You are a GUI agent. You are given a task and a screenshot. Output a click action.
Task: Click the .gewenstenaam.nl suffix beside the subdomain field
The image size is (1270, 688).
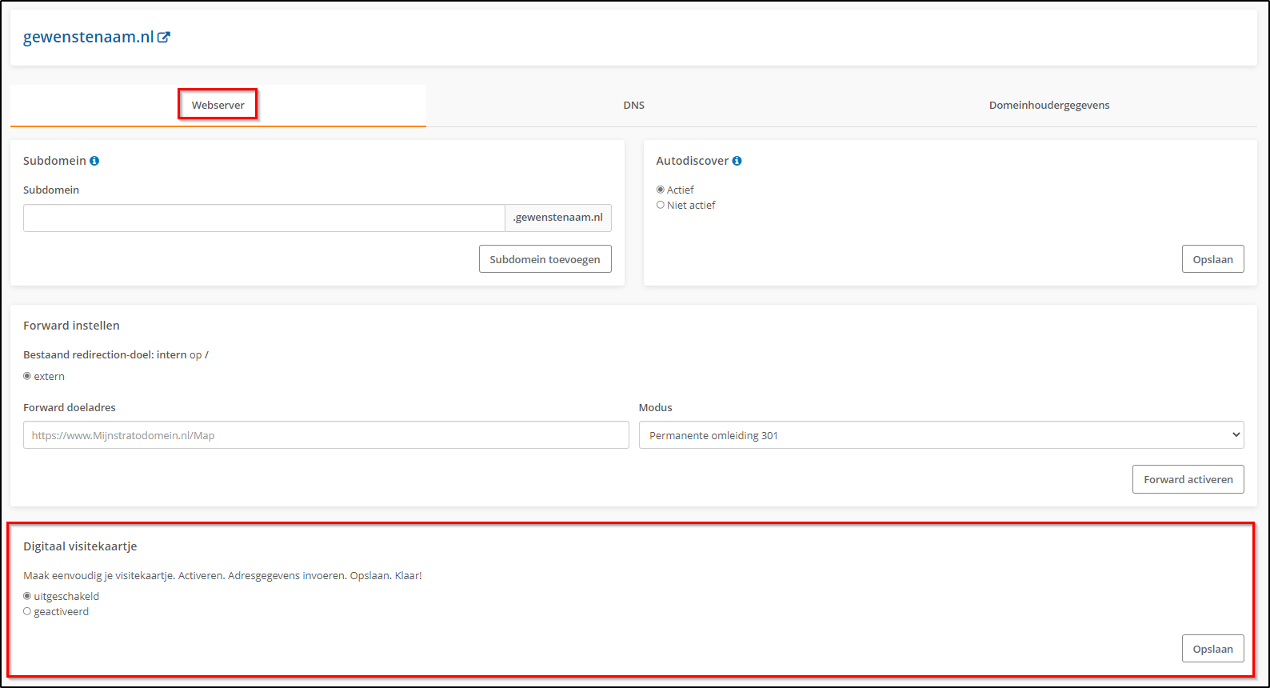(x=557, y=218)
